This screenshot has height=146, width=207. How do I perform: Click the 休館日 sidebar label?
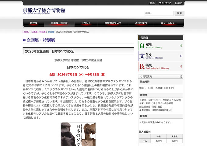pyautogui.click(x=143, y=95)
